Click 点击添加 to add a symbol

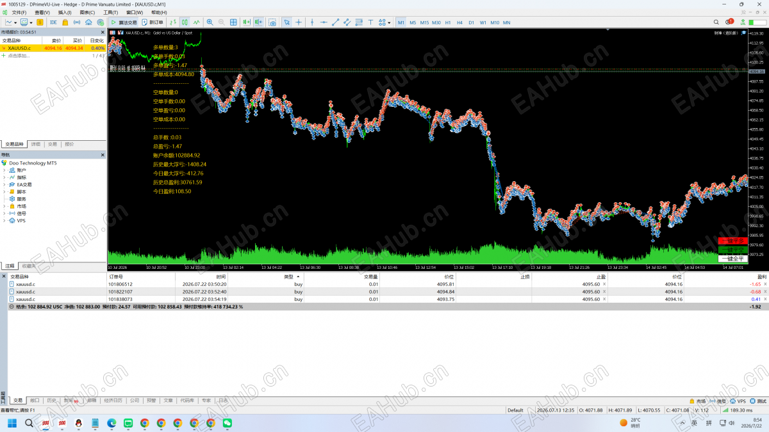point(19,56)
